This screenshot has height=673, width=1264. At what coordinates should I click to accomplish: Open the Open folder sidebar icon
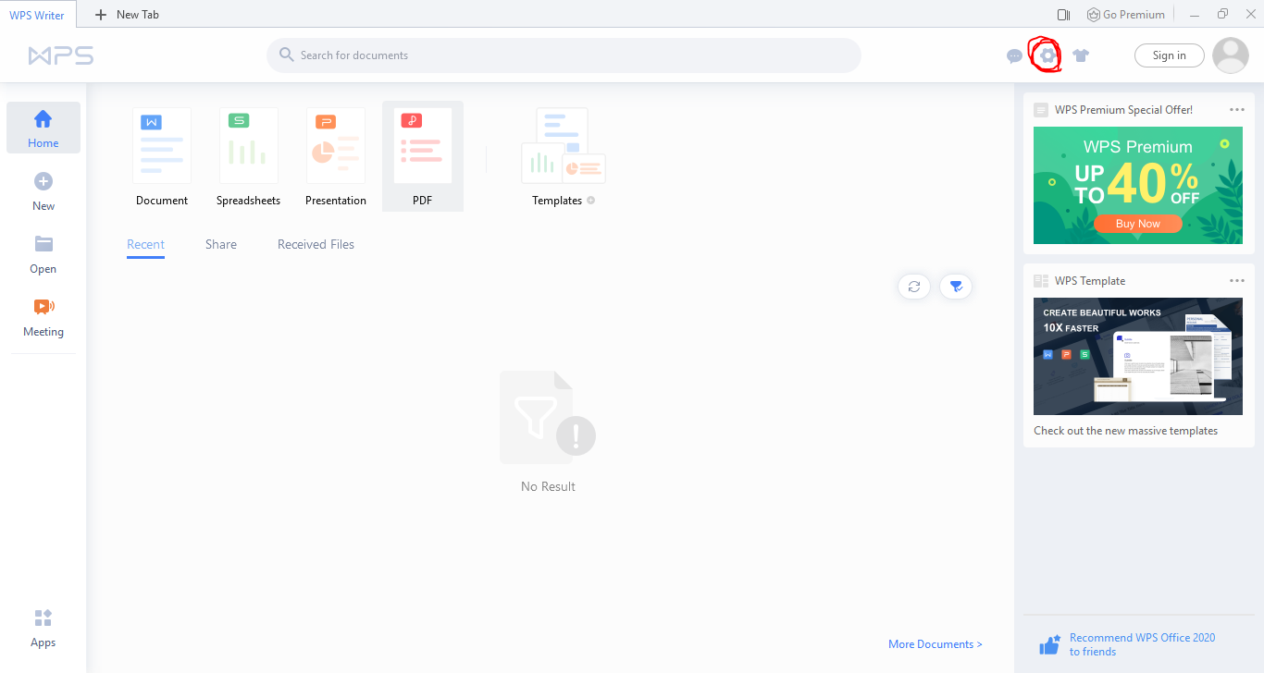(43, 244)
